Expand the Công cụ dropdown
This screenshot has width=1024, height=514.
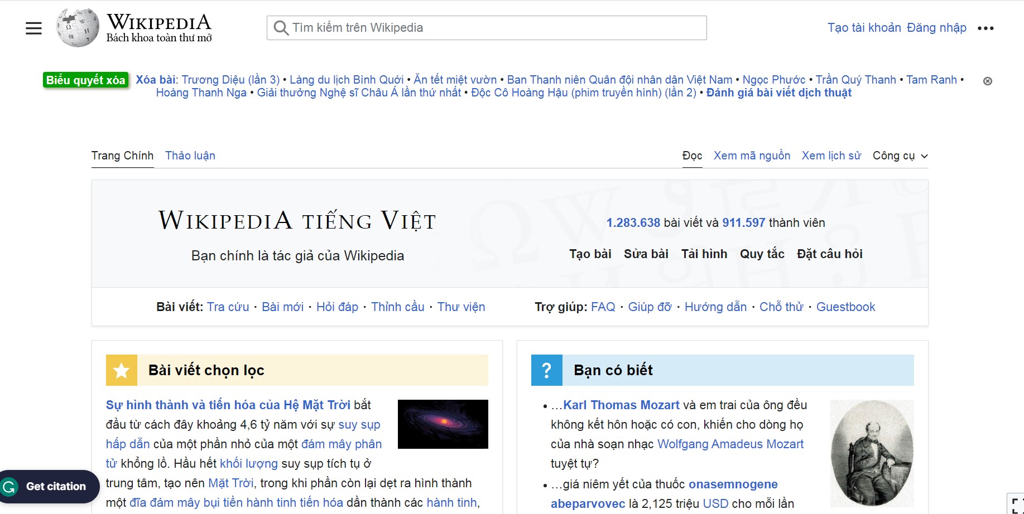point(900,156)
